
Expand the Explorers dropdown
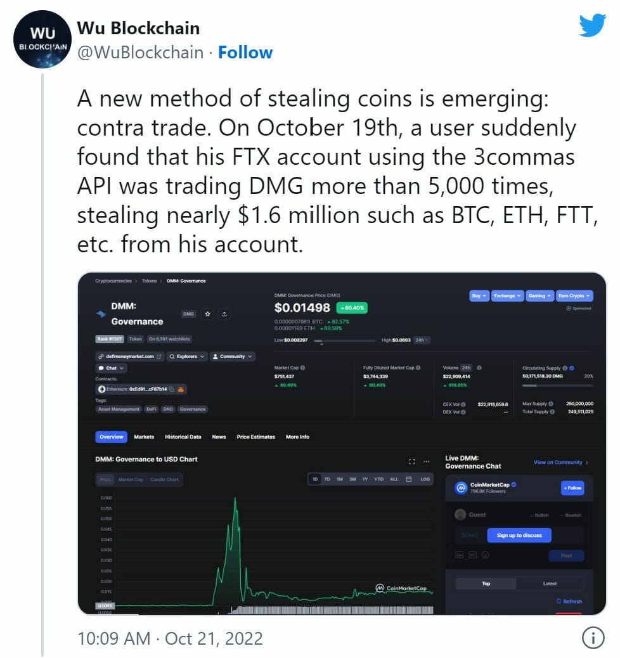(187, 357)
